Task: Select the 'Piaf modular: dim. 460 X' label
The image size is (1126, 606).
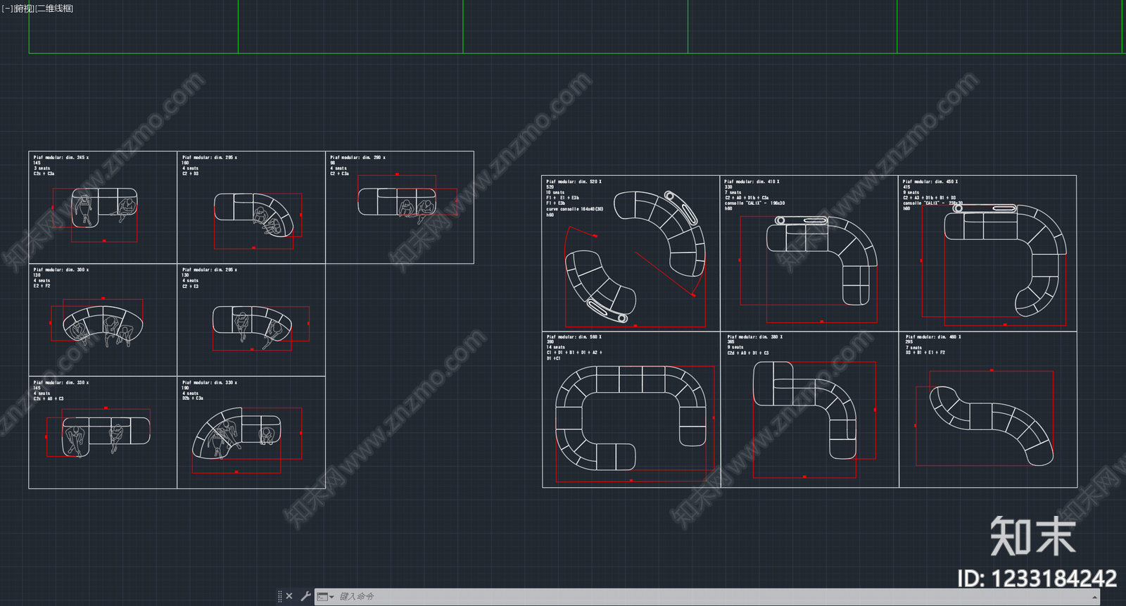Action: click(x=933, y=337)
